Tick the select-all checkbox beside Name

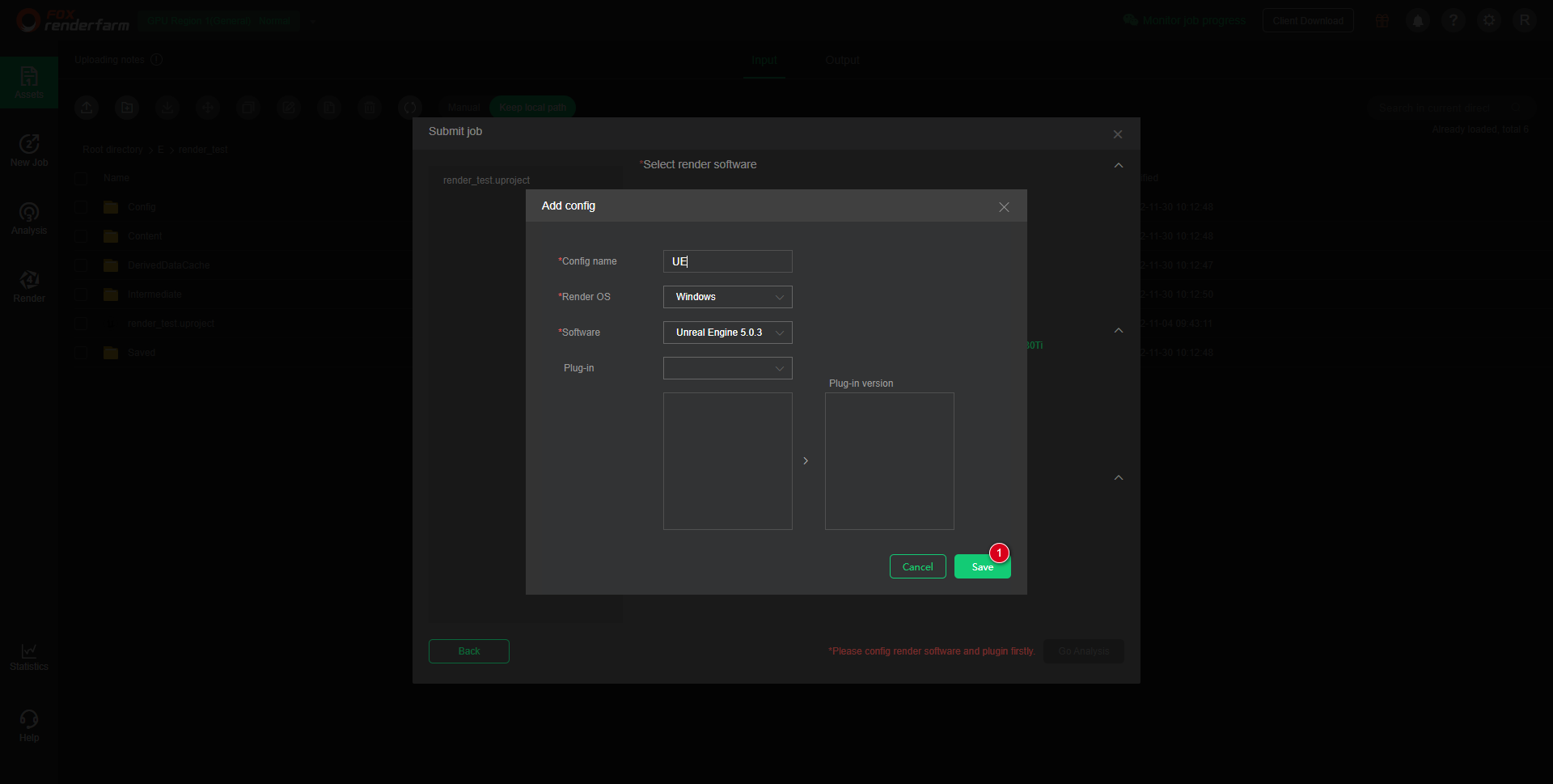tap(81, 178)
